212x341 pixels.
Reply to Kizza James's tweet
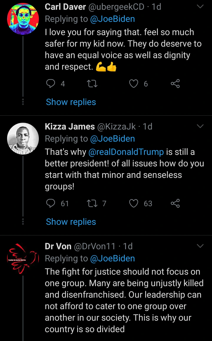(51, 204)
